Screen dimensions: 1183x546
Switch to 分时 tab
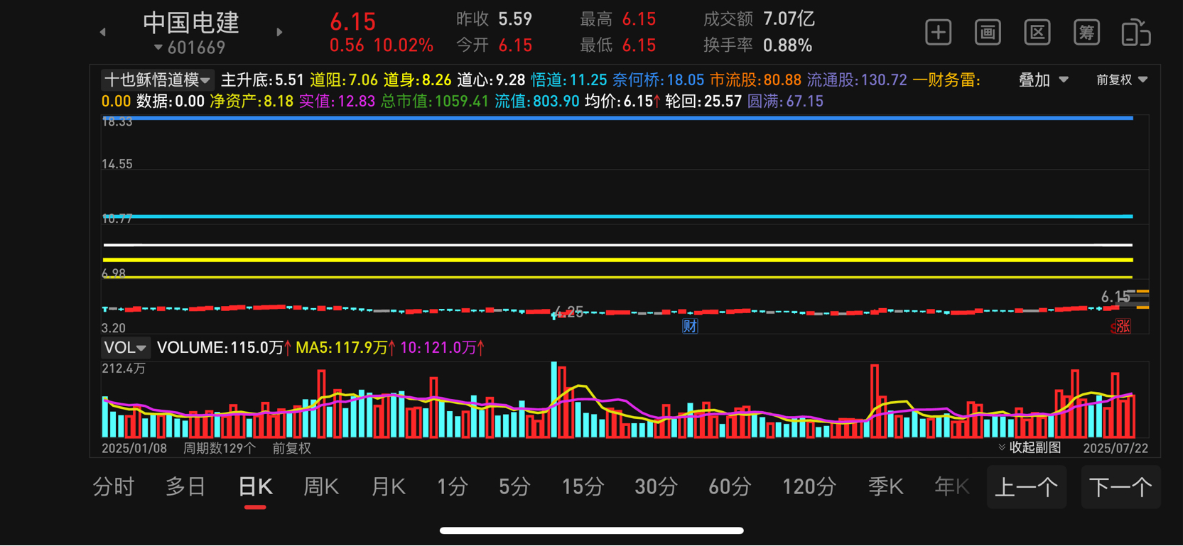pos(114,487)
